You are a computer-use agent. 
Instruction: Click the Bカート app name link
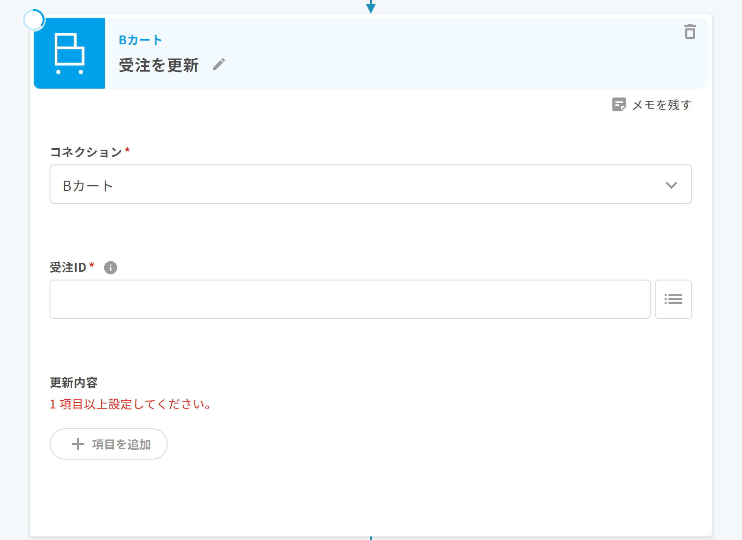140,40
